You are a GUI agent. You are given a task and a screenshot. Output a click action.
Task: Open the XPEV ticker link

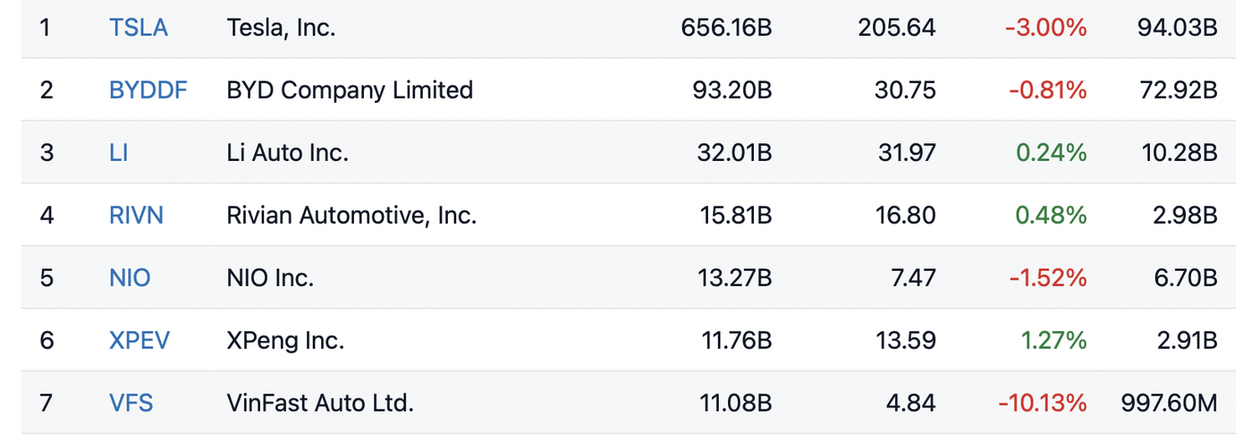point(140,341)
